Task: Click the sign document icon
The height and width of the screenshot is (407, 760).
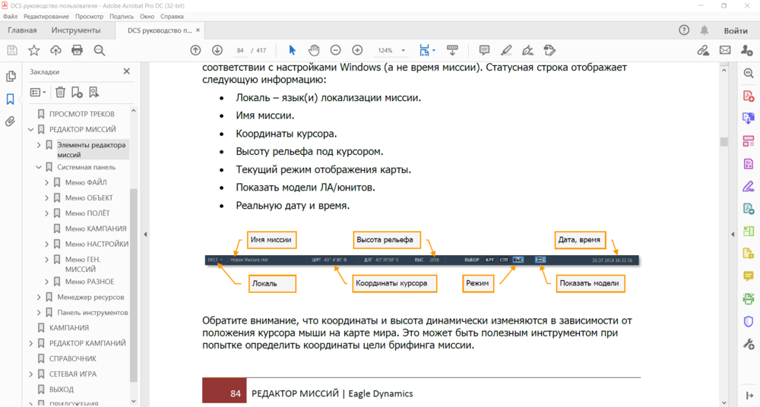Action: [x=528, y=50]
